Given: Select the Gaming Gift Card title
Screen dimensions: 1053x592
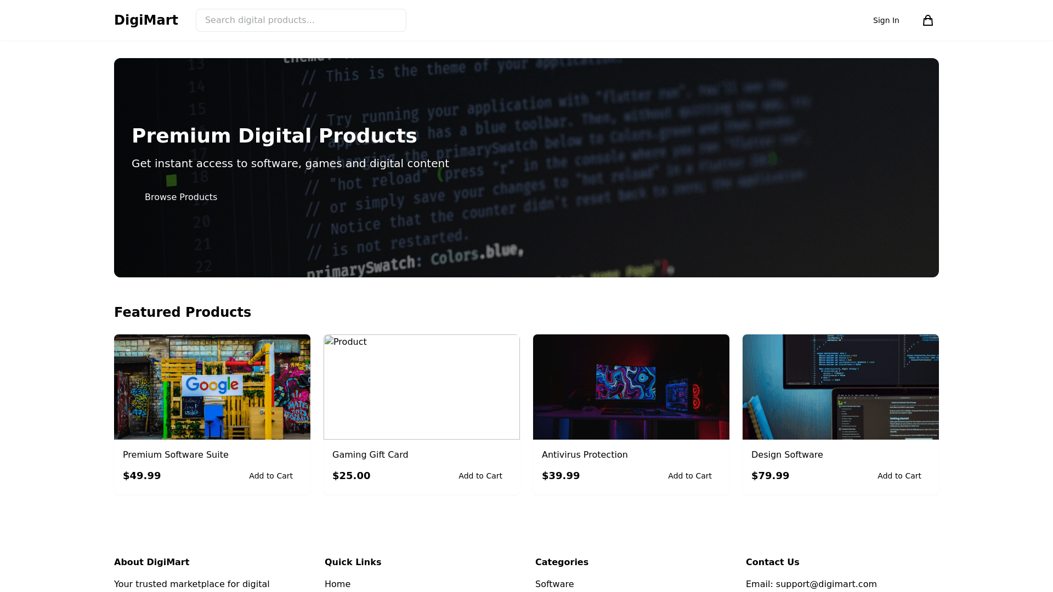Looking at the screenshot, I should tap(370, 454).
